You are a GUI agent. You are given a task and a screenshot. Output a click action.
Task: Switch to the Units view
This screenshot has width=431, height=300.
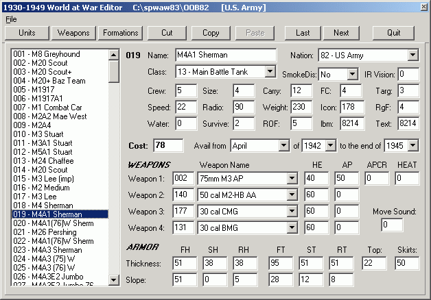coord(27,33)
